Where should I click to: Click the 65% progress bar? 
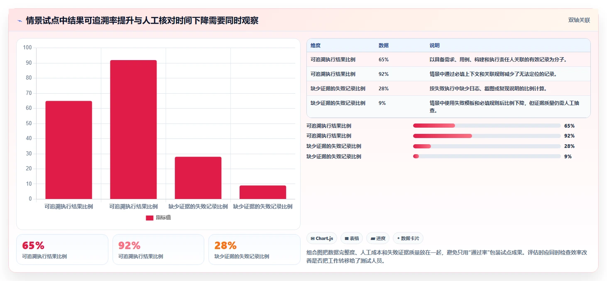click(487, 126)
